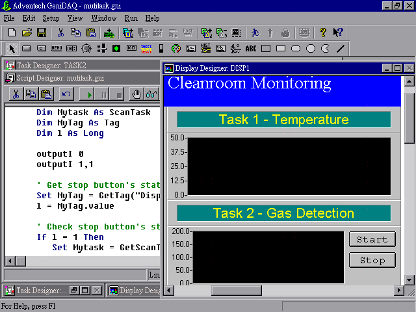Click the New file icon
This screenshot has width=416, height=312.
pyautogui.click(x=12, y=32)
